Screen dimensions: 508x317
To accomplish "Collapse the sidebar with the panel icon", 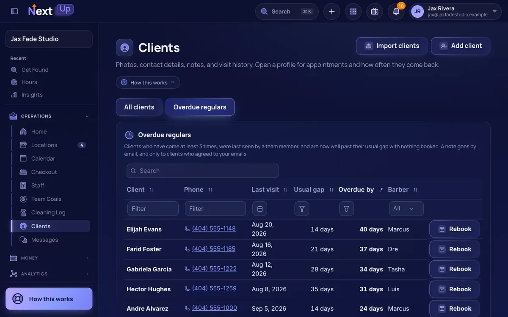I will coord(14,11).
